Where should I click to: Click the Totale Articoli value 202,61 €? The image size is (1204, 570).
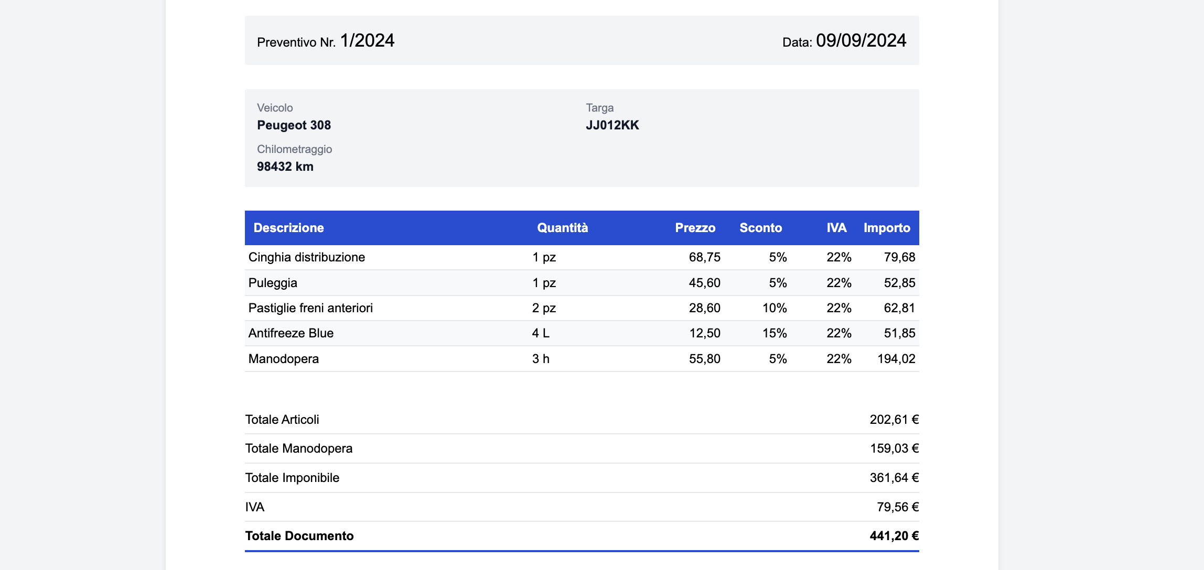click(x=894, y=420)
